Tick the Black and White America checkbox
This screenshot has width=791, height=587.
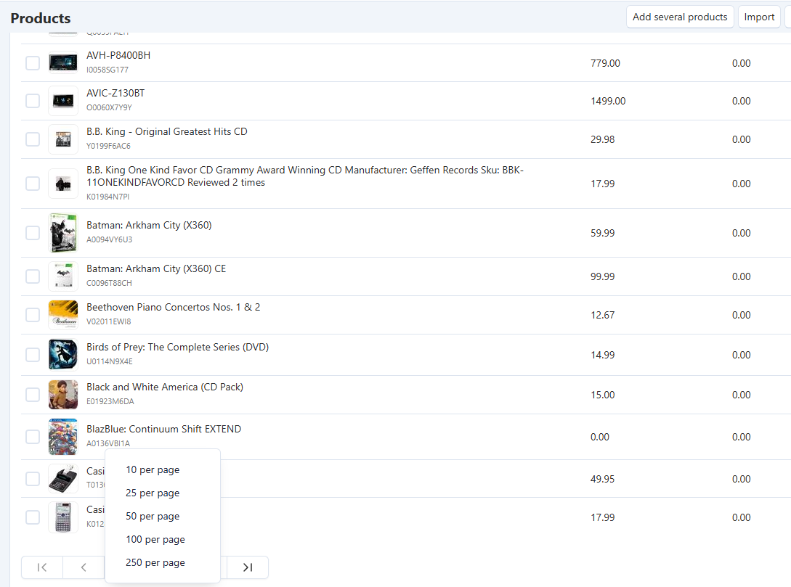click(33, 395)
